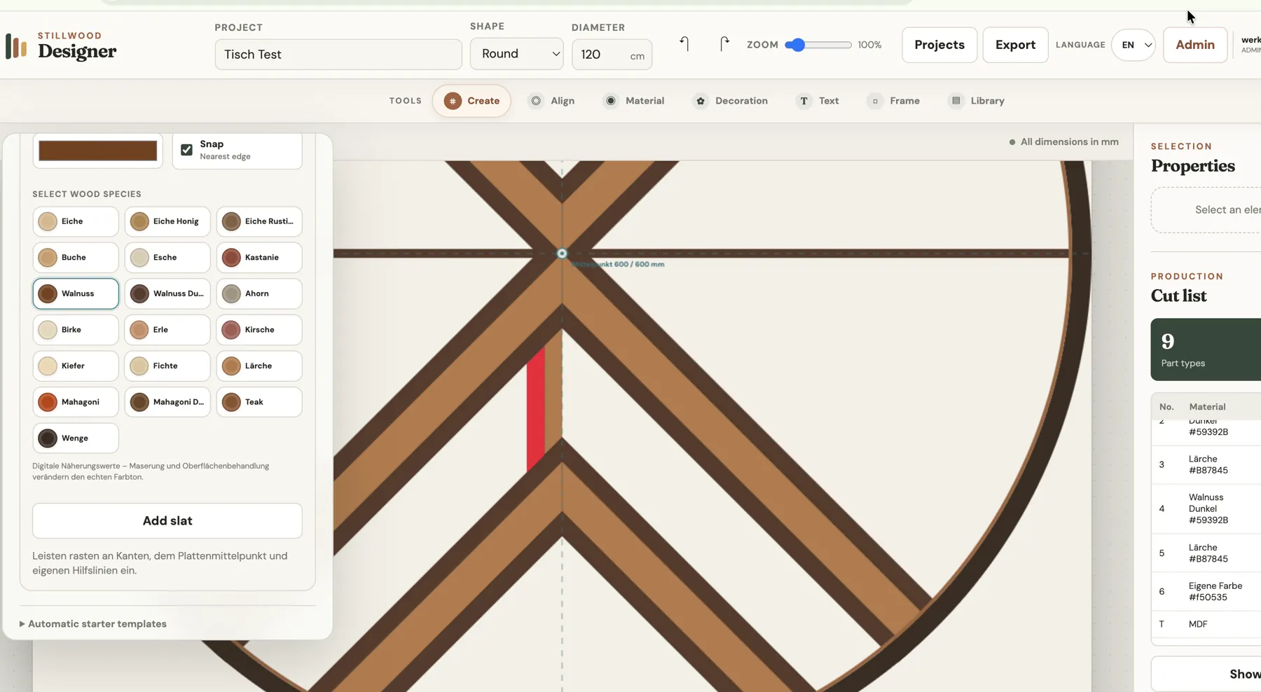Viewport: 1261px width, 692px height.
Task: Select Teak wood species
Action: click(259, 402)
